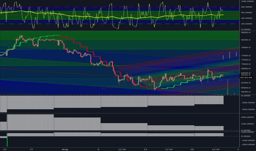This screenshot has width=256, height=151.
Task: Click the green spike bar in the bottom histogram pane
Action: (7, 141)
